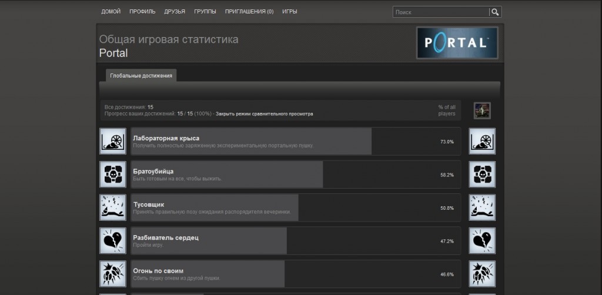This screenshot has height=295, width=602.
Task: Click Сбить пушку огнем из другой пушки description
Action: [x=176, y=278]
